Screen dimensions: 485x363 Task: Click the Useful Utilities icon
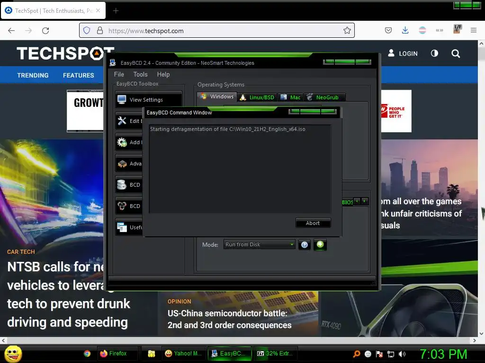(122, 227)
